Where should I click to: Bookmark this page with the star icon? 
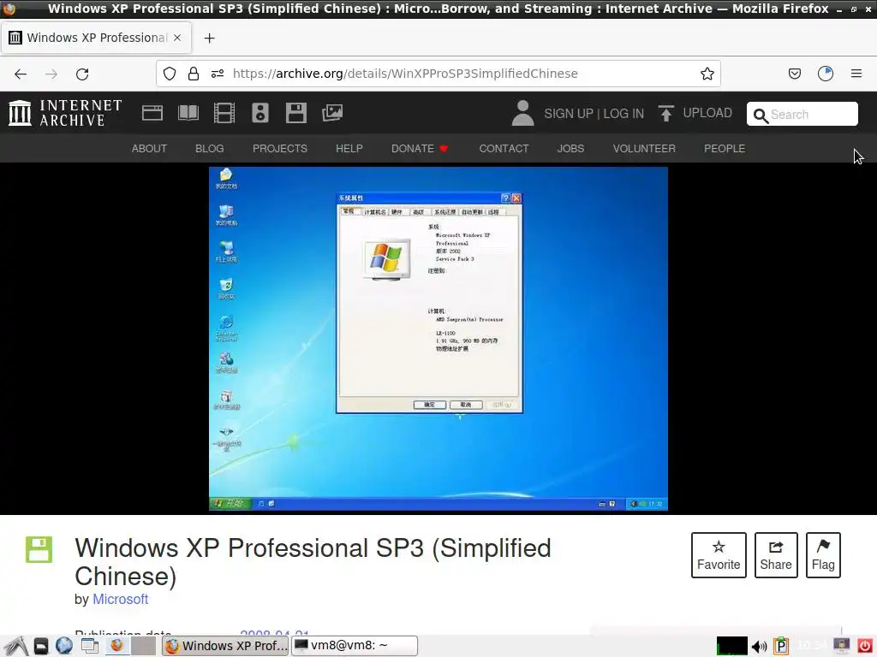pos(707,74)
